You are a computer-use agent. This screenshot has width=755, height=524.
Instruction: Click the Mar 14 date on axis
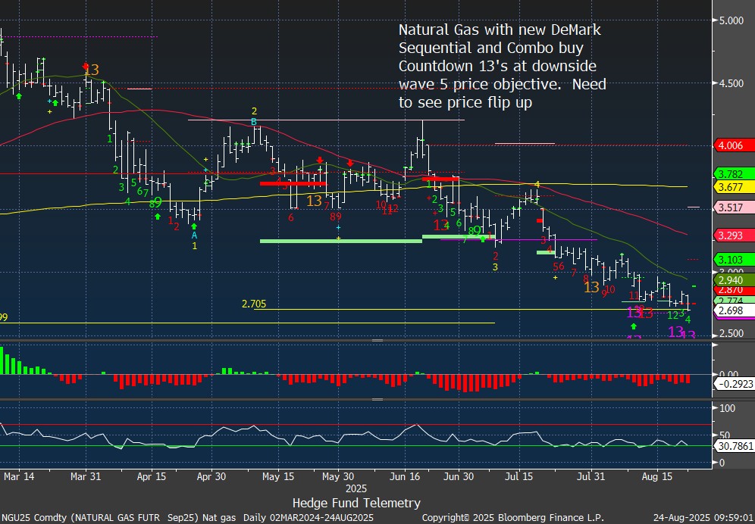(18, 477)
